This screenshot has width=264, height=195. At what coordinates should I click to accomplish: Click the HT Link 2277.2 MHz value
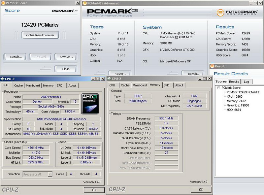click(36, 162)
